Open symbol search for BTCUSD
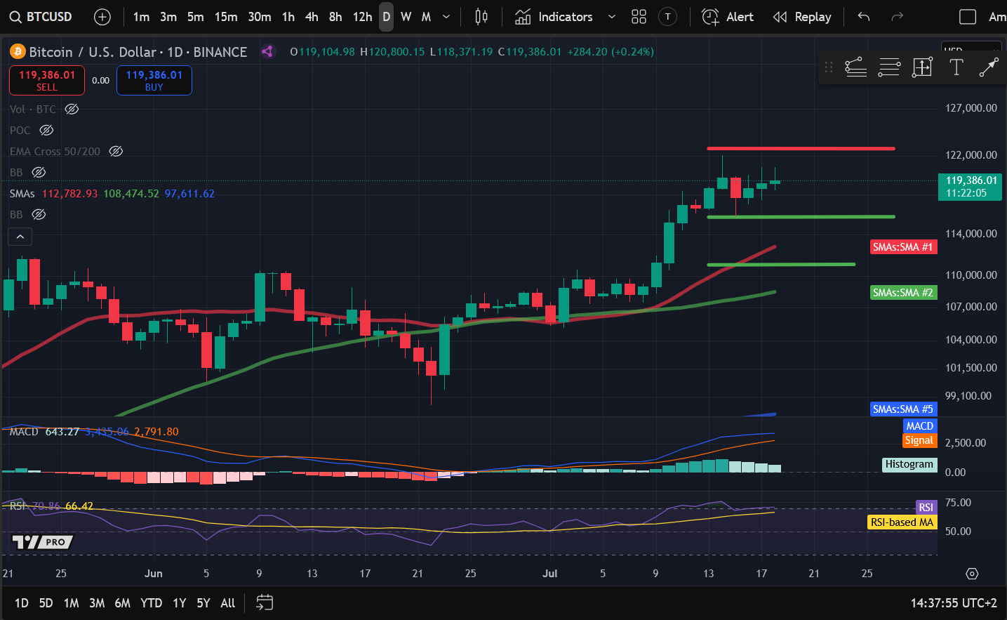This screenshot has width=1007, height=620. click(41, 17)
